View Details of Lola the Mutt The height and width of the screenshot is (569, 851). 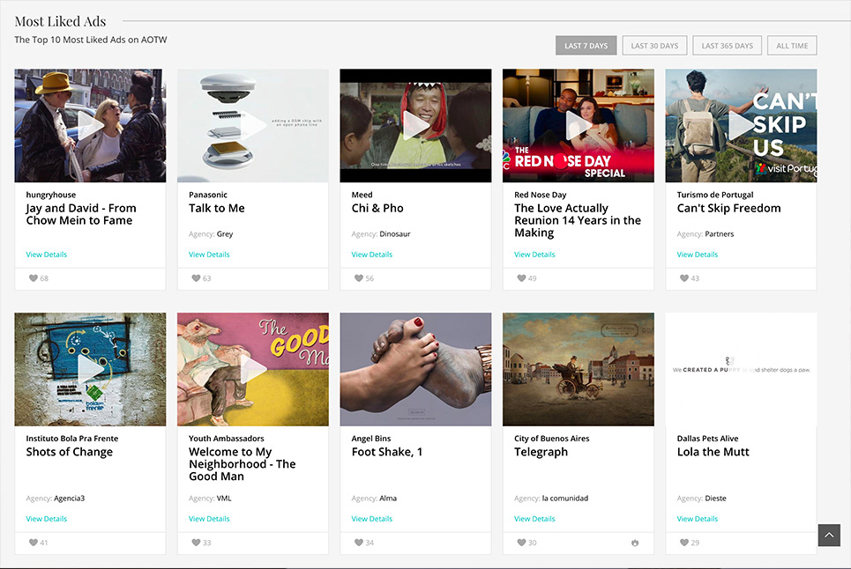[698, 519]
